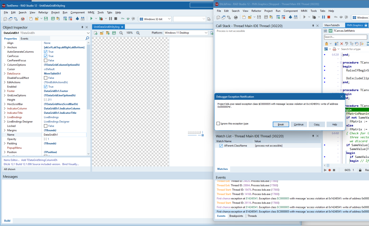
Task: Click the red X delete icon in editor toolbar
Action: pos(342,44)
